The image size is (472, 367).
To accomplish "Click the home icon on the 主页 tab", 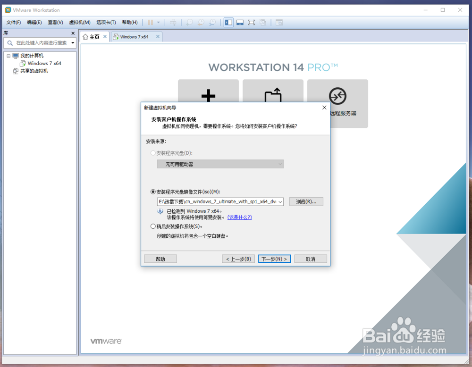I will 85,37.
